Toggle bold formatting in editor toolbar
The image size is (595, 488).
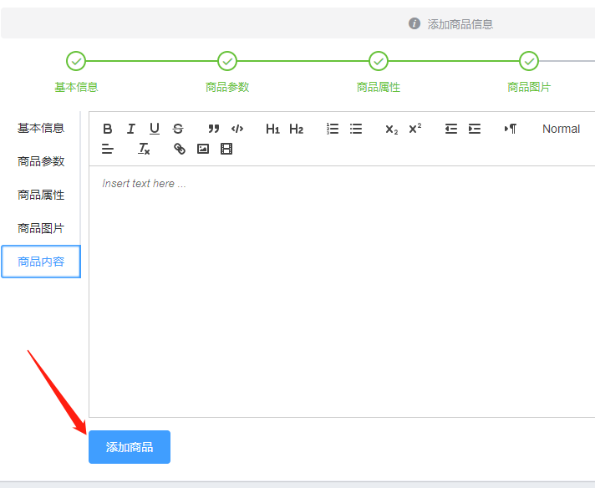tap(108, 129)
